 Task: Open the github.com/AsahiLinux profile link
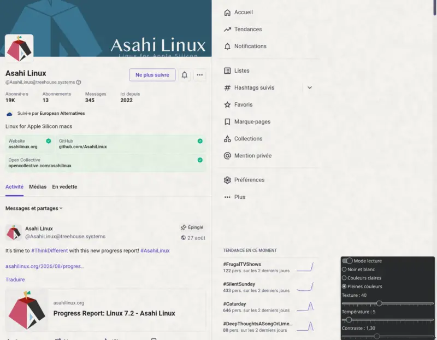click(x=83, y=146)
